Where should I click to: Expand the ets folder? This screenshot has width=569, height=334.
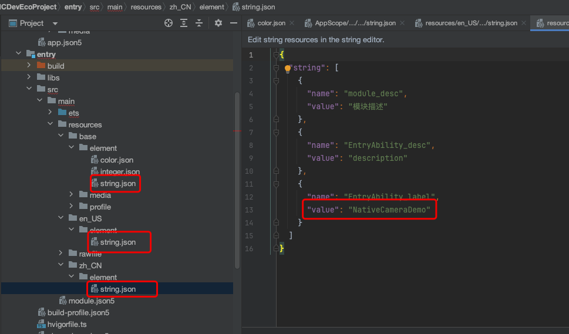click(50, 113)
